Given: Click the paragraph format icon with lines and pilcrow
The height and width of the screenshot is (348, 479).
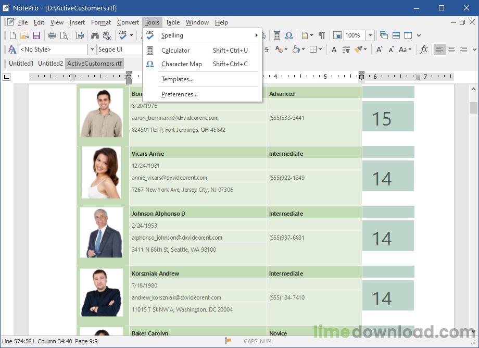Looking at the screenshot, I should (x=346, y=49).
